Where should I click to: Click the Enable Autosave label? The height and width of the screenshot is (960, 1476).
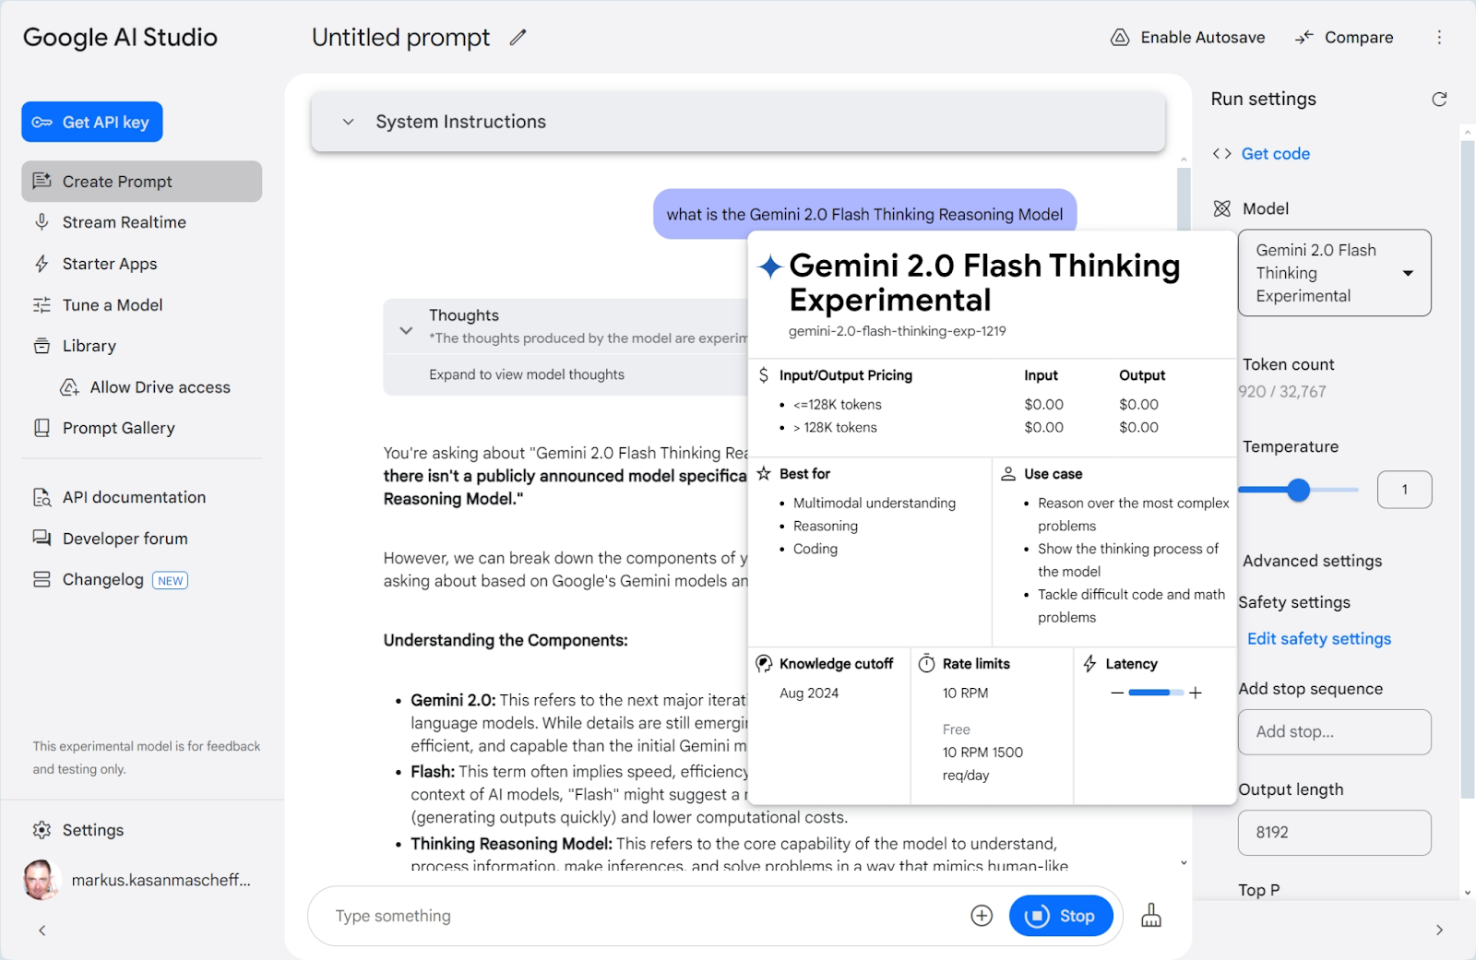click(x=1202, y=37)
